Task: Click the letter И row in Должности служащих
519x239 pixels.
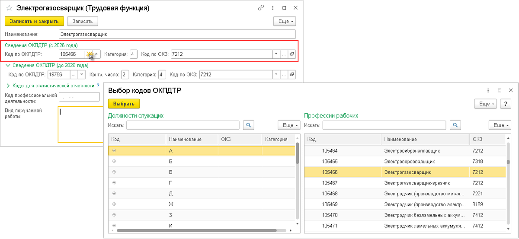Action: point(201,225)
